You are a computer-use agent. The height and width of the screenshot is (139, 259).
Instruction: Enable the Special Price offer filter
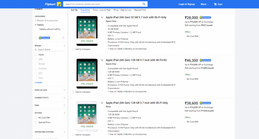pyautogui.click(x=36, y=122)
